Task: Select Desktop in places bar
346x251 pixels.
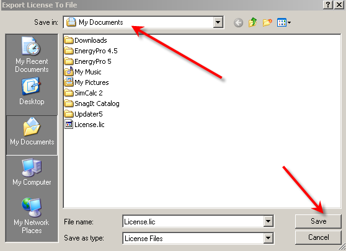Action: tap(32, 91)
